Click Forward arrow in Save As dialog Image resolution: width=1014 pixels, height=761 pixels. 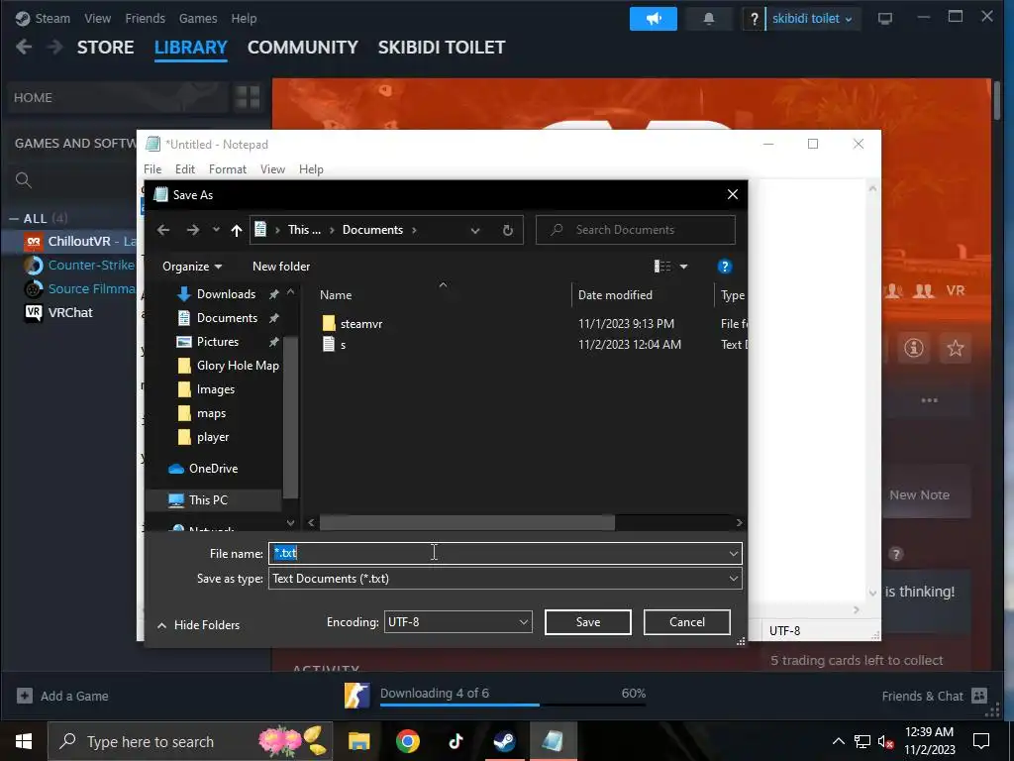coord(193,230)
